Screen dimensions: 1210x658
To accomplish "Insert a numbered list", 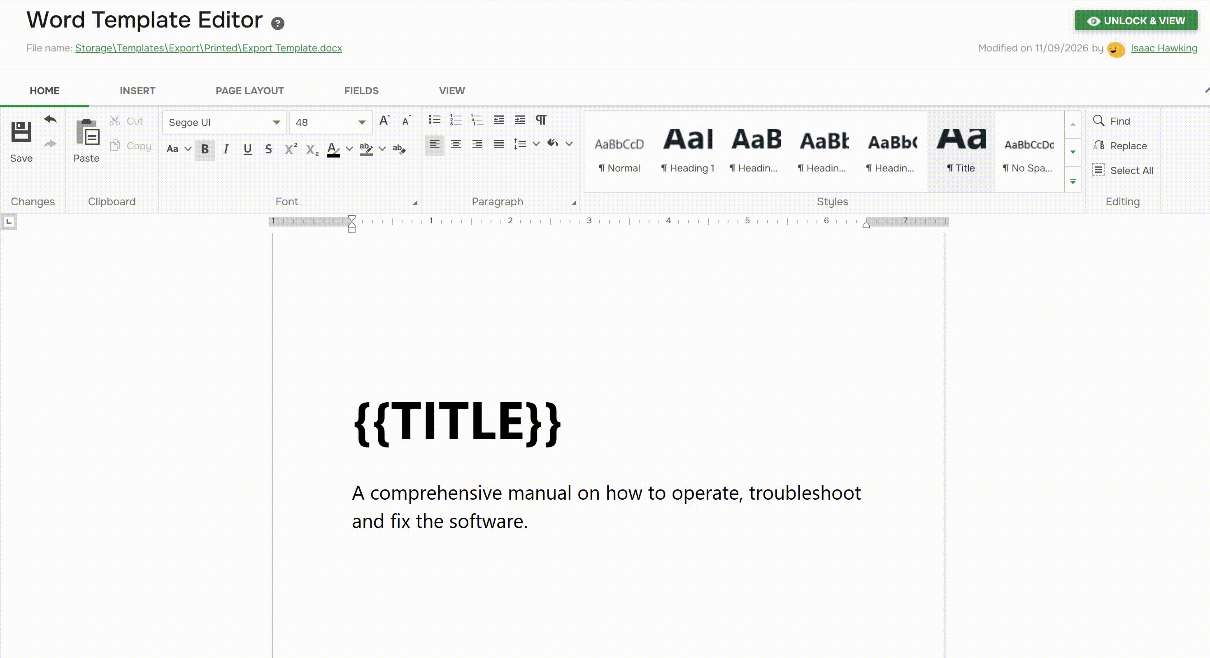I will coord(456,120).
